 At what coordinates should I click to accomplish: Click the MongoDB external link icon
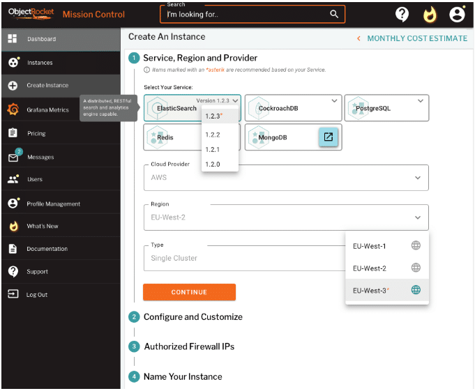tap(329, 137)
